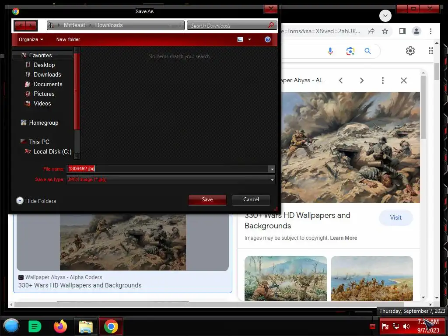Open Chrome's three-dot menu
This screenshot has width=448, height=336.
[430, 31]
